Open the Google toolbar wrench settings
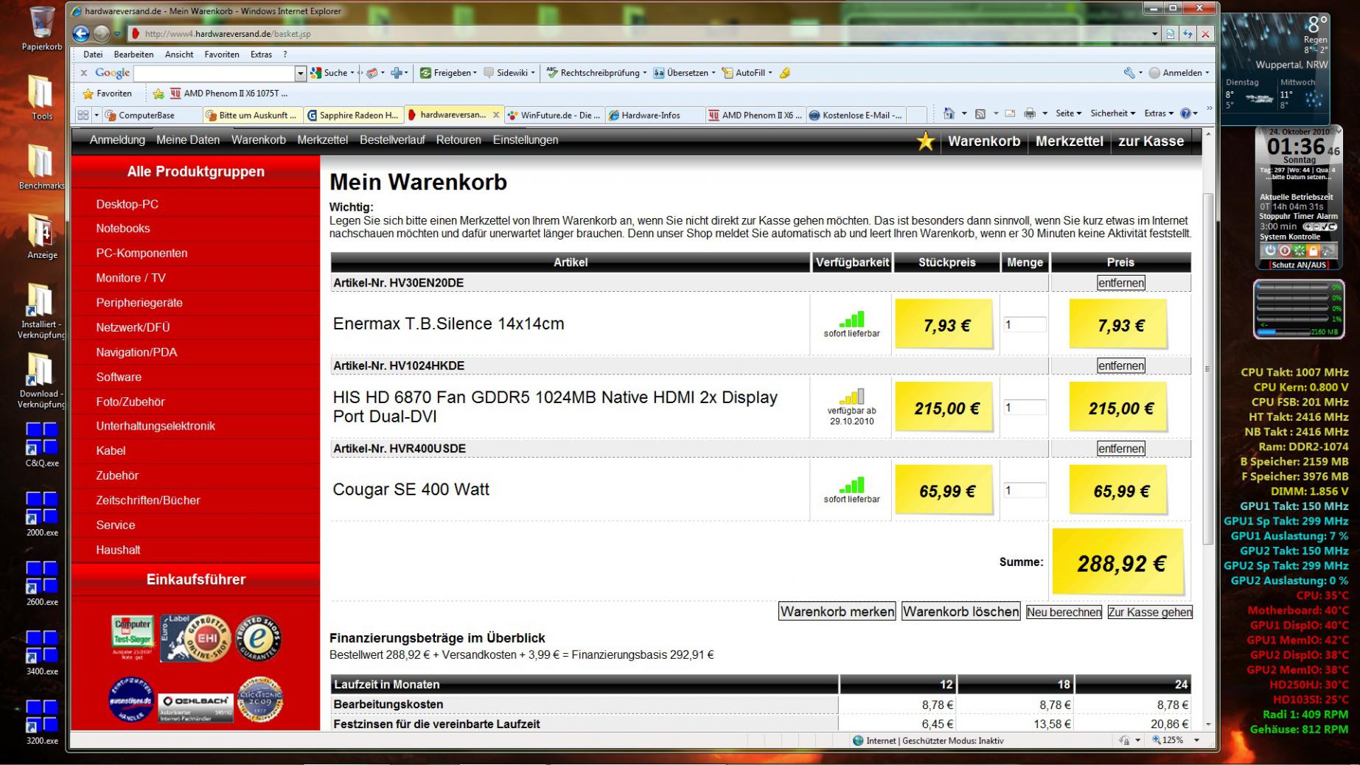Viewport: 1360px width, 765px height. click(x=1129, y=73)
